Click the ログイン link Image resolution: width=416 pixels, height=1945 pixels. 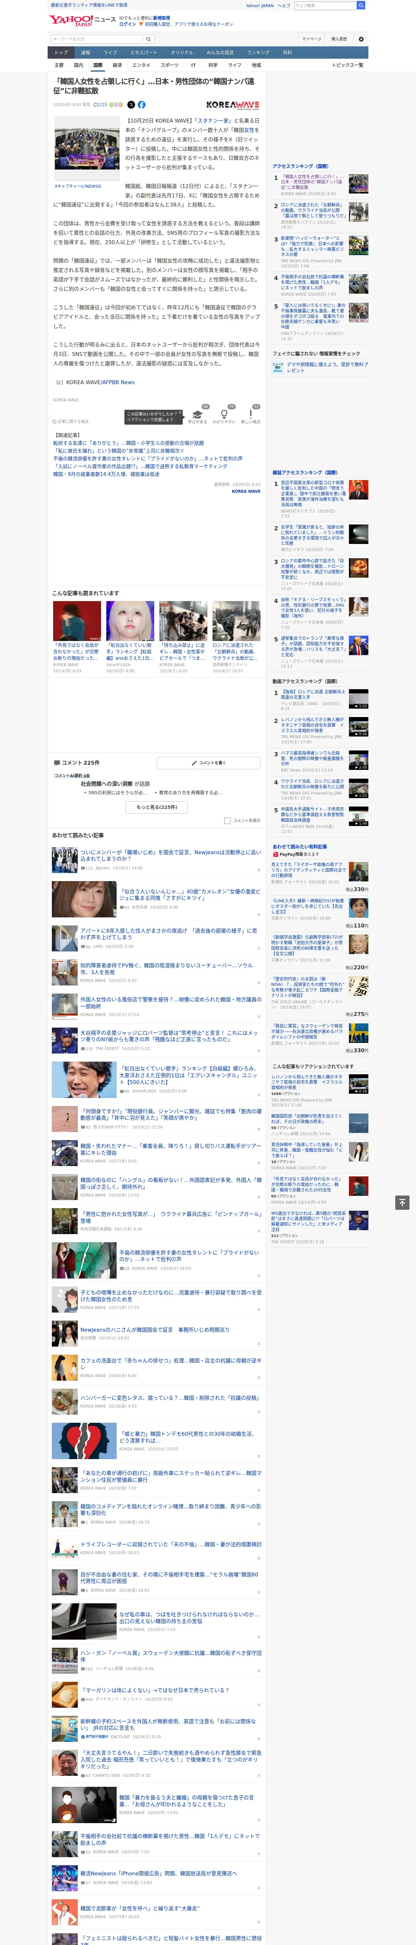tap(128, 24)
